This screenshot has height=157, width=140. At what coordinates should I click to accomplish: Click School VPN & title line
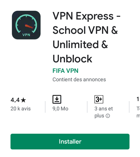pyautogui.click(x=85, y=30)
